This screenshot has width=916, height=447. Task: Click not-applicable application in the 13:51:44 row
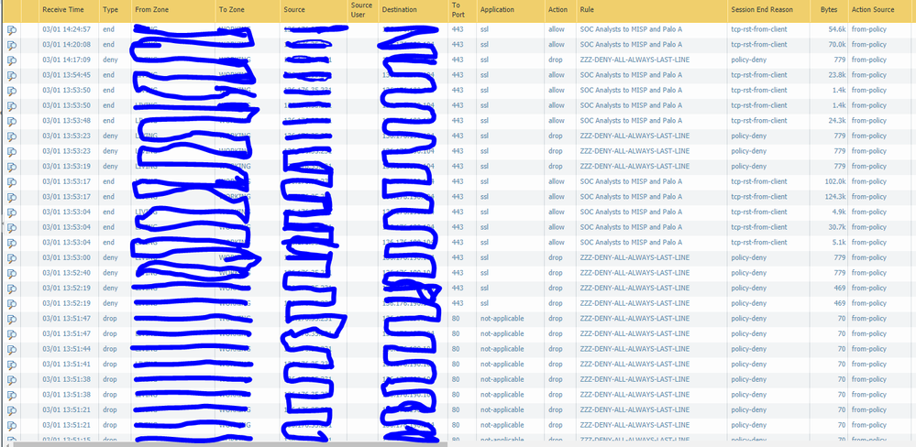(502, 348)
